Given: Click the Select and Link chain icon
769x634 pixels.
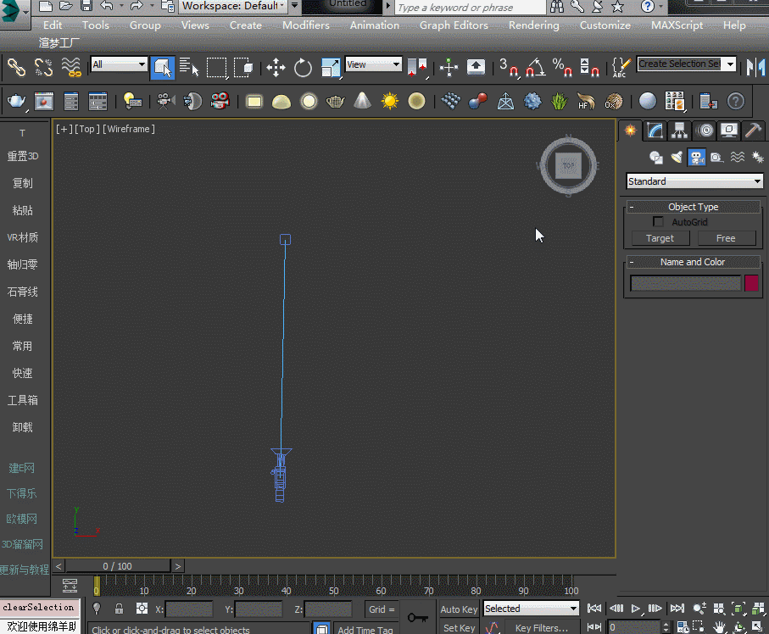Looking at the screenshot, I should click(16, 67).
